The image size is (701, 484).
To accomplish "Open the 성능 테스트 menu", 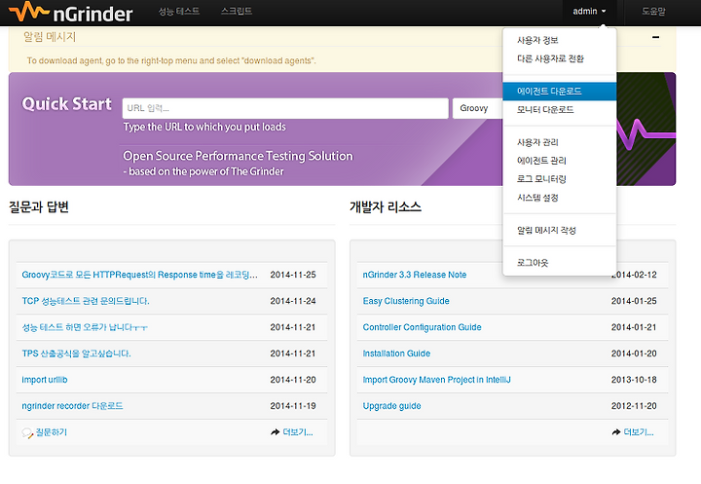I will pos(179,11).
